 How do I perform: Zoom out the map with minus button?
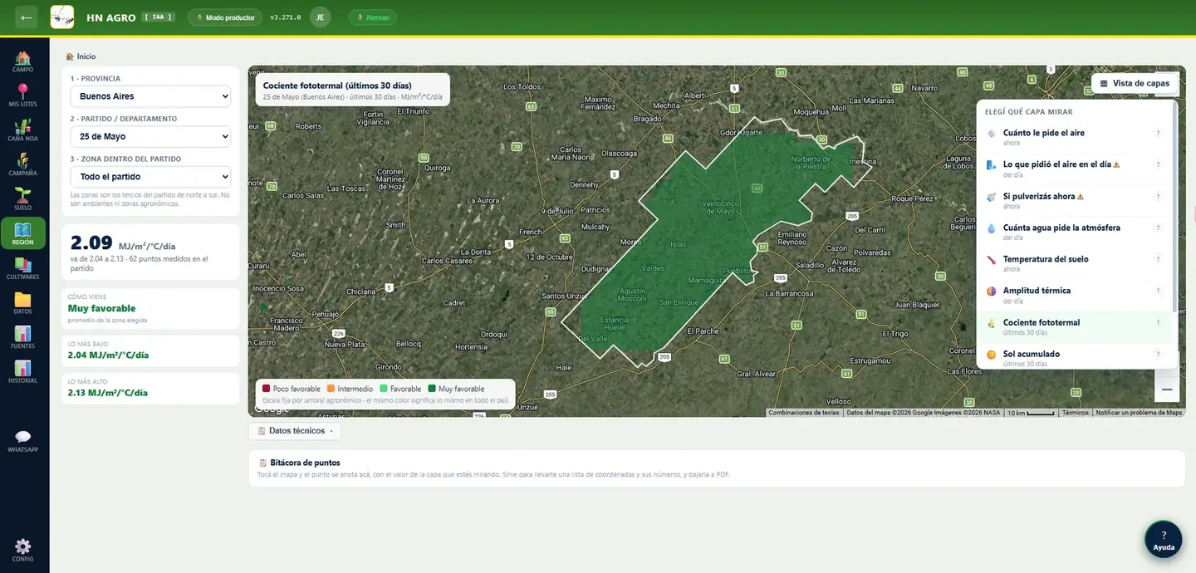pyautogui.click(x=1166, y=389)
